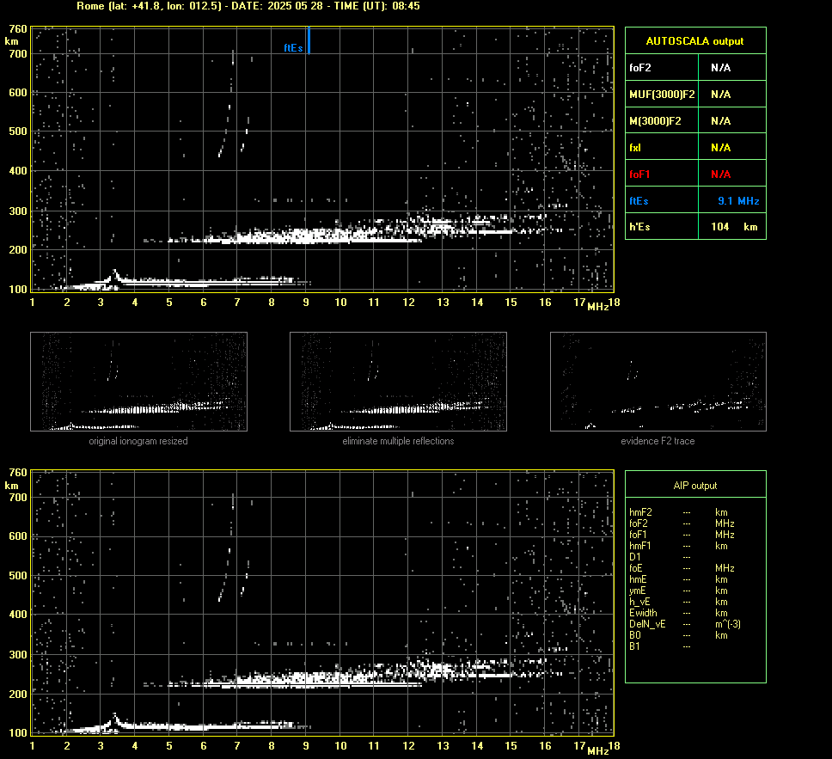Click the MHz axis unit under the lower ionogram
This screenshot has height=759, width=832.
[597, 750]
